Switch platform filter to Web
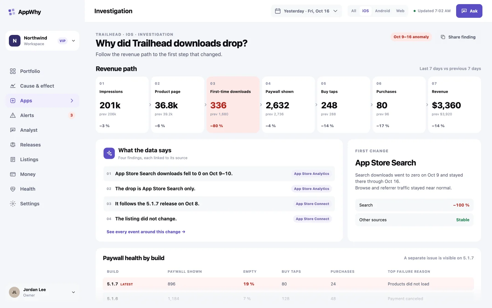This screenshot has width=492, height=308. click(400, 11)
